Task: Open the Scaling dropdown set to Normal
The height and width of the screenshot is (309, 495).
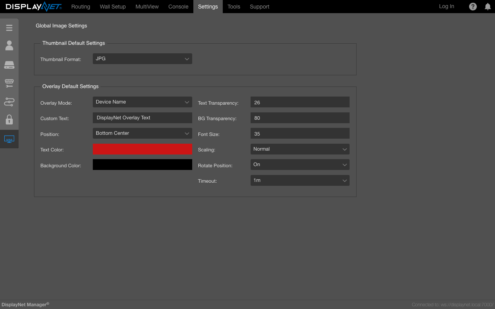Action: click(x=300, y=149)
